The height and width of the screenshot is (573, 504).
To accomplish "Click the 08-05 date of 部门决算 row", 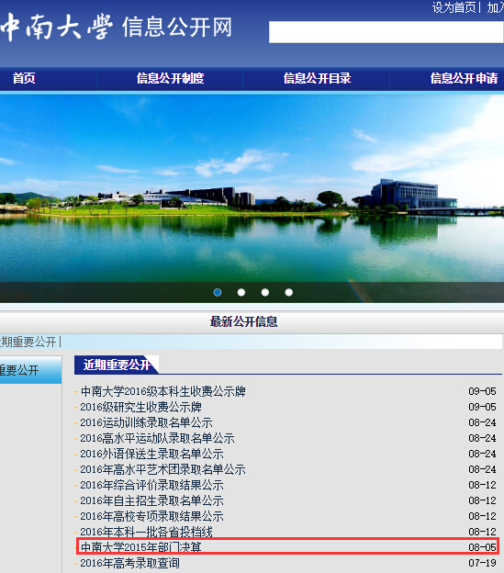I will [483, 547].
